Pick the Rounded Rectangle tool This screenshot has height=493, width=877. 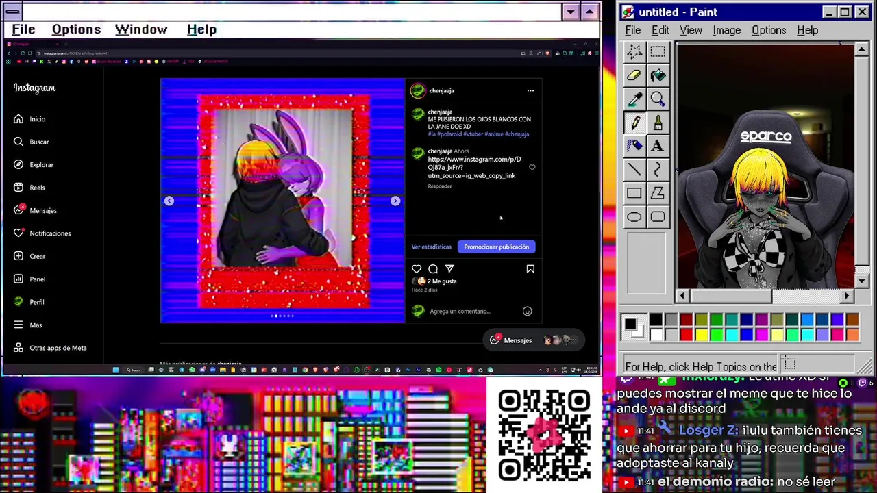pyautogui.click(x=658, y=217)
